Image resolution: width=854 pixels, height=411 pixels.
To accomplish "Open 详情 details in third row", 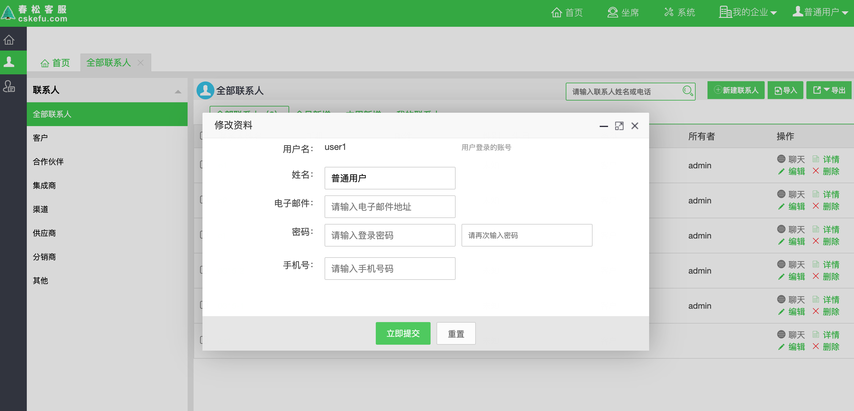I will 830,229.
